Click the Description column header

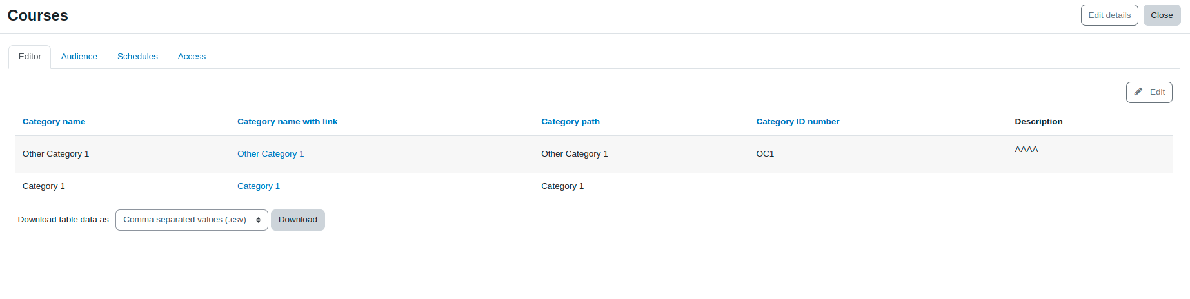click(1038, 122)
